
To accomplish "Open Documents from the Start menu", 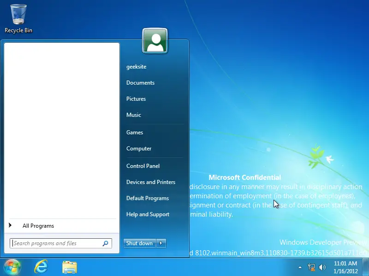I will coord(140,83).
